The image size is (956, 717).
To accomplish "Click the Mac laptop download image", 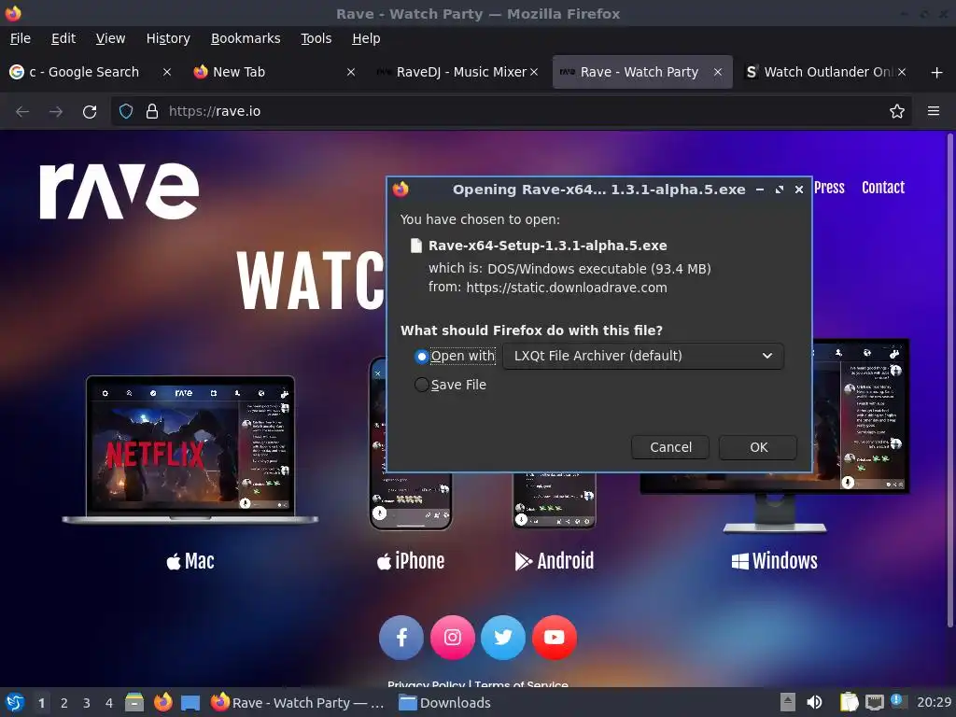I will [x=190, y=449].
